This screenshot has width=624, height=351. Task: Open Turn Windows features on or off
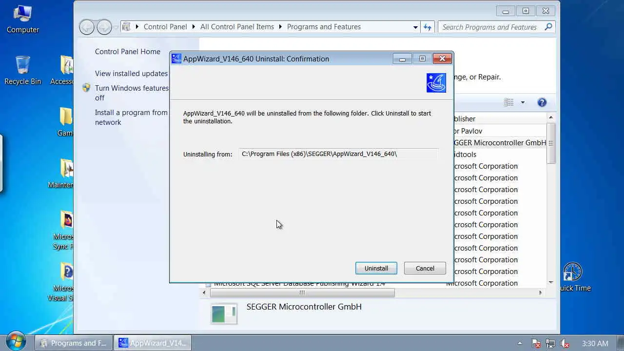point(132,93)
